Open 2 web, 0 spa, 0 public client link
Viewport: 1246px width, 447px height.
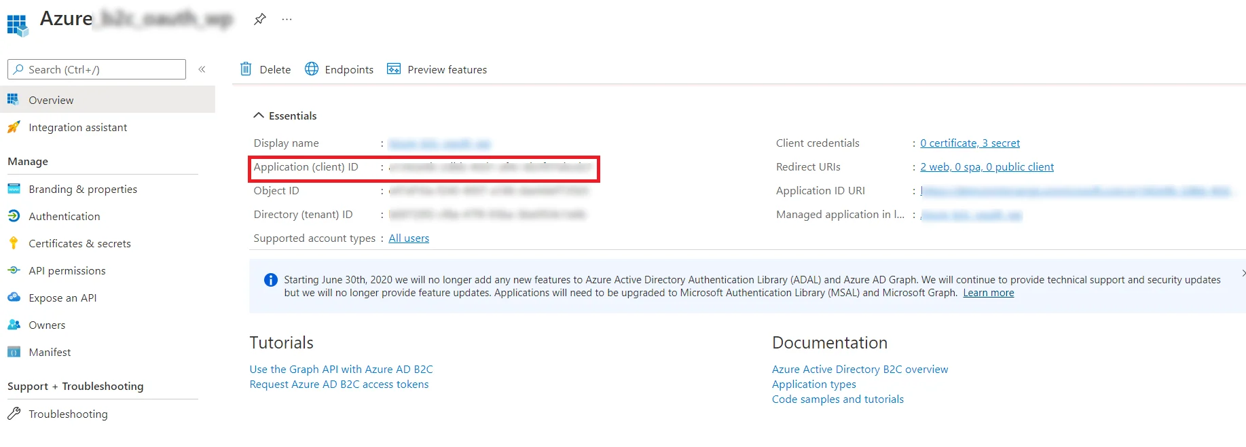[x=987, y=167]
